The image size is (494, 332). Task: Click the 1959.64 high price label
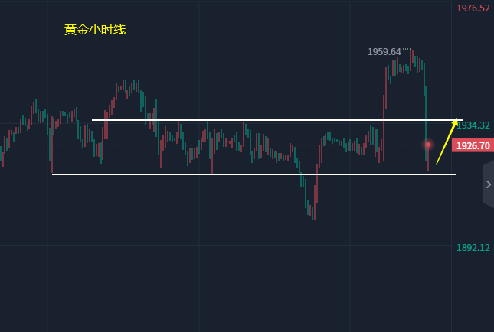coord(384,52)
